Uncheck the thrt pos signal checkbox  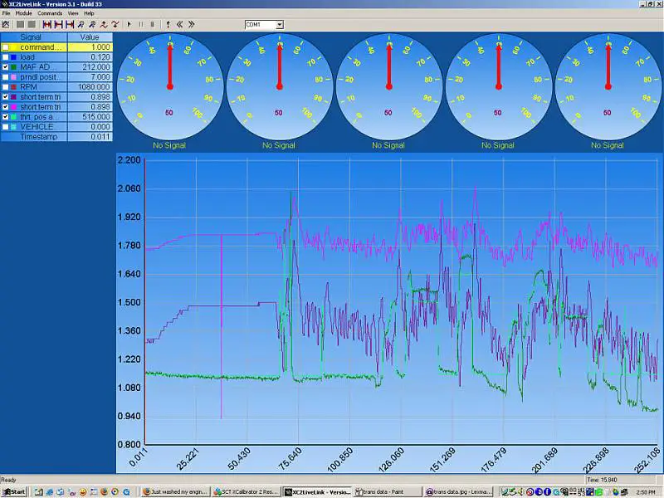click(x=6, y=117)
